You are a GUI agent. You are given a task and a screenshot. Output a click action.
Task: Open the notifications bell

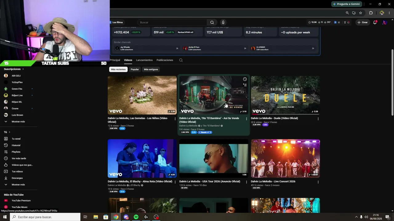coord(375,22)
